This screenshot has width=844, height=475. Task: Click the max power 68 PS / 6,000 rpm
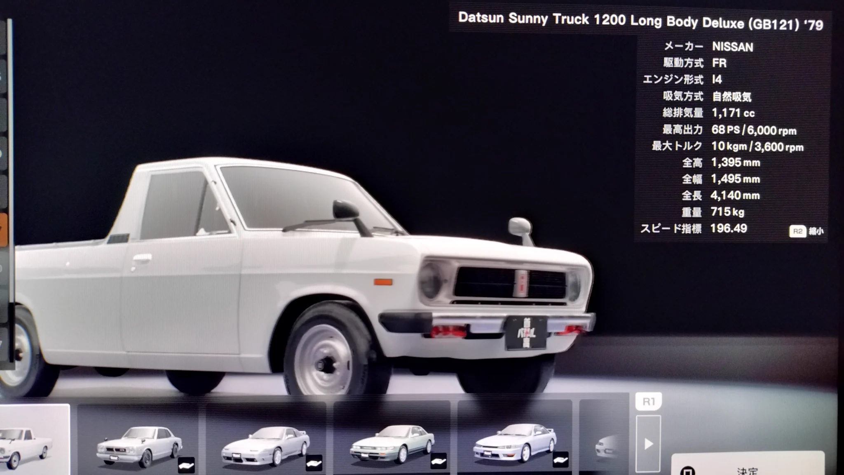click(x=754, y=130)
